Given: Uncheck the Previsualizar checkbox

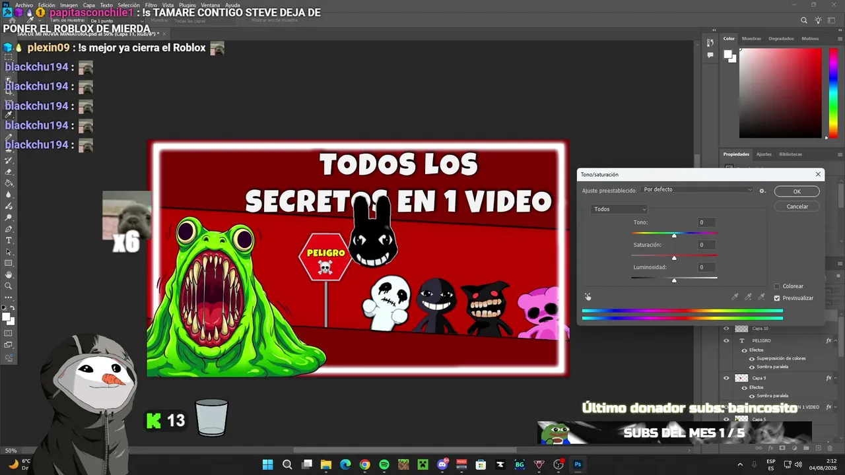Looking at the screenshot, I should pos(777,298).
